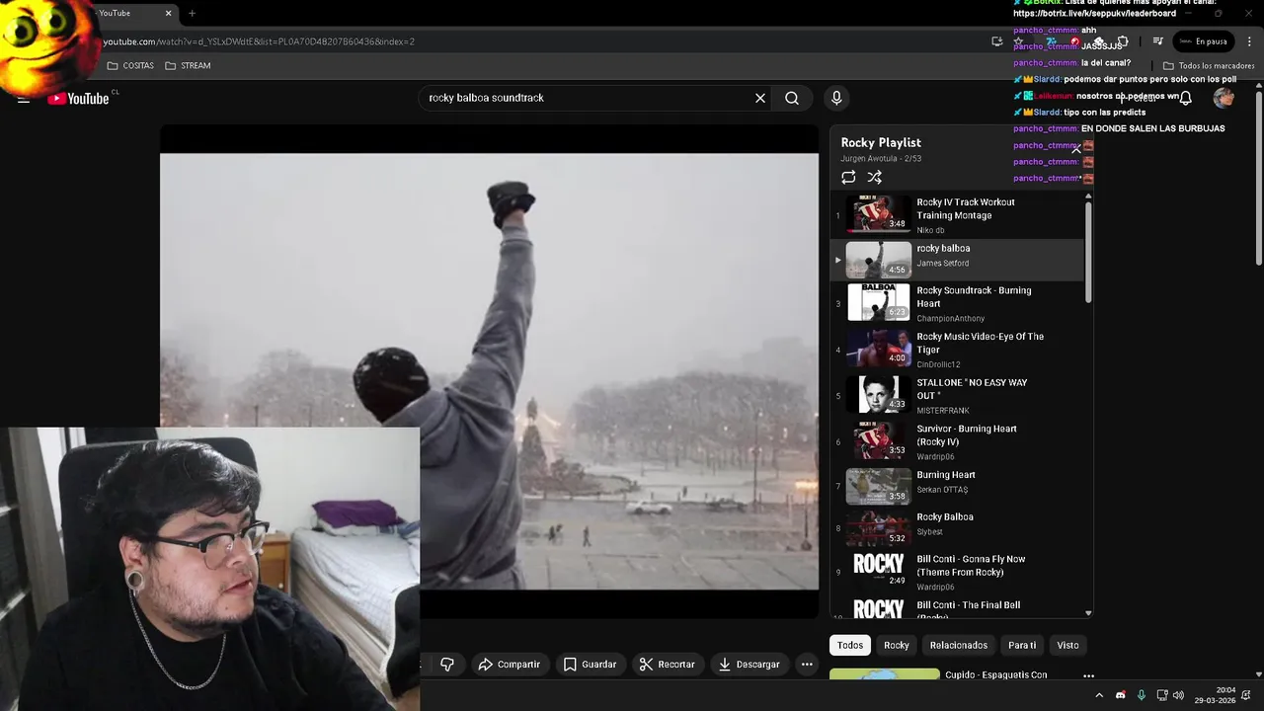Click the main video player frame
1264x711 pixels.
pos(489,371)
